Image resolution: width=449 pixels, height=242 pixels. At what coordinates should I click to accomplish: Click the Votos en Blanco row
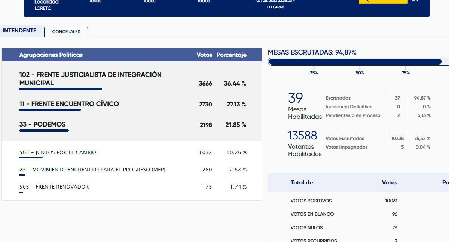coord(312,214)
